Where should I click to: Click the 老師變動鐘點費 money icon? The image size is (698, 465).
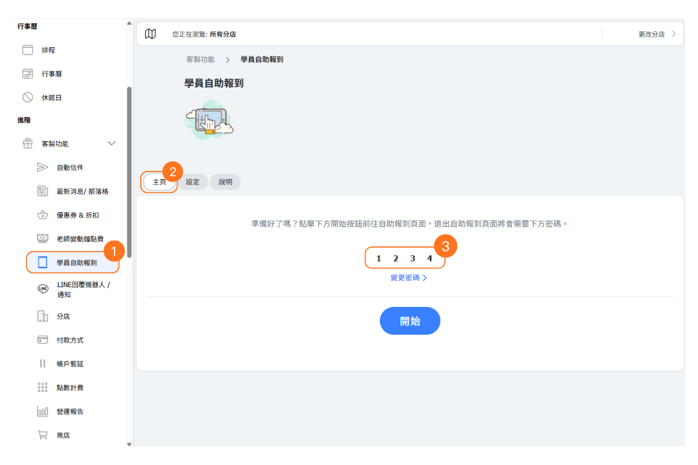(42, 238)
